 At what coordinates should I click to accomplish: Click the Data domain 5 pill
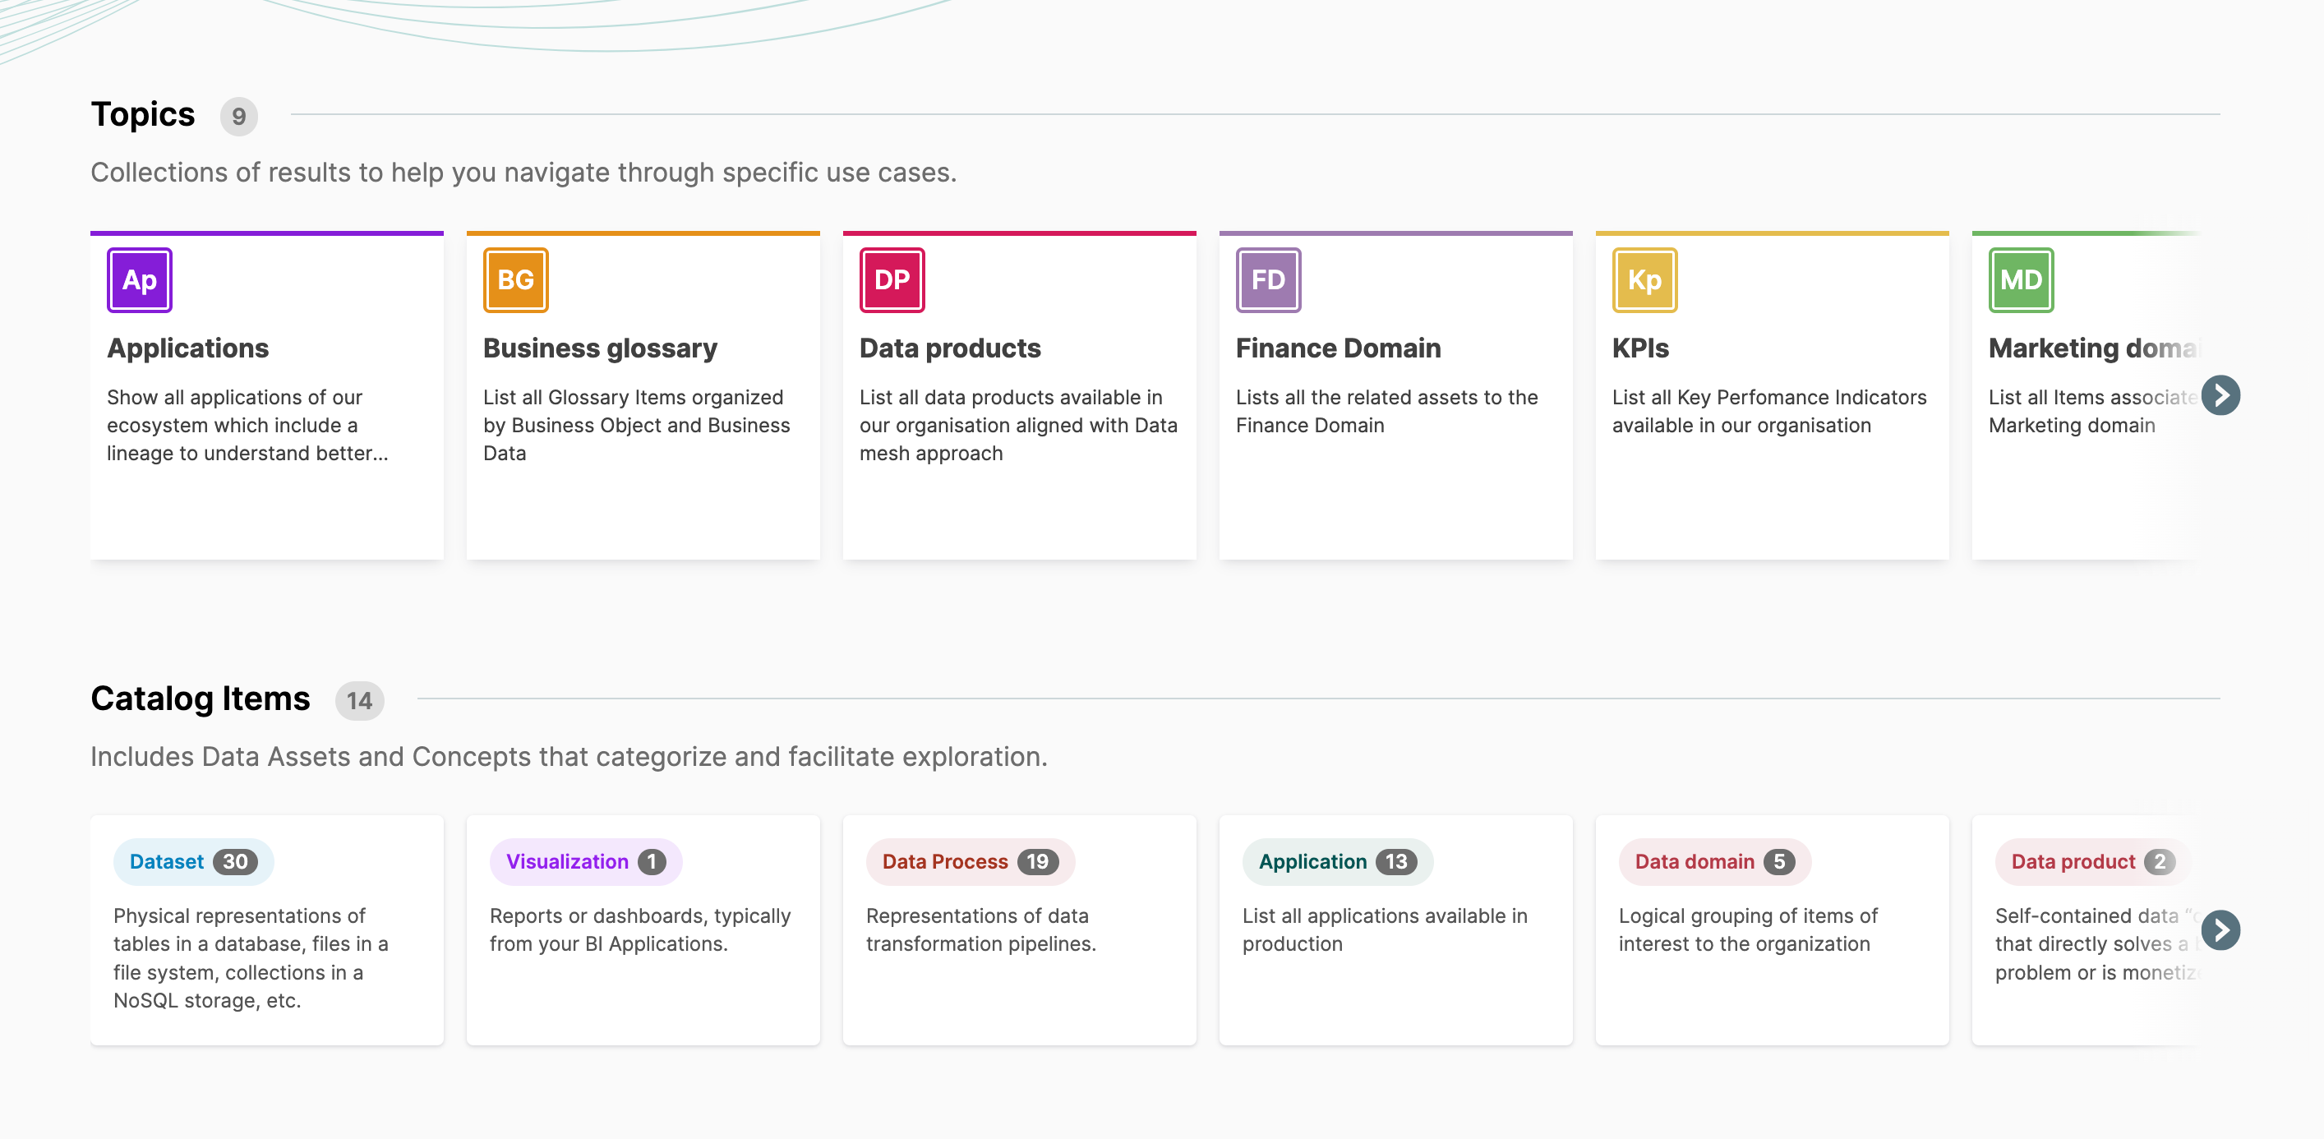1713,861
